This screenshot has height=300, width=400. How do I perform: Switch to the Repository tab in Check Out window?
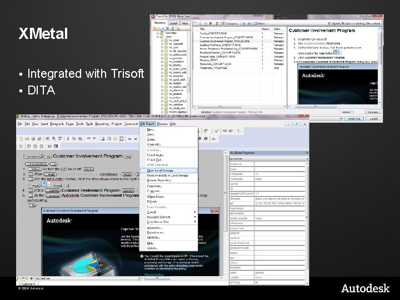160,23
